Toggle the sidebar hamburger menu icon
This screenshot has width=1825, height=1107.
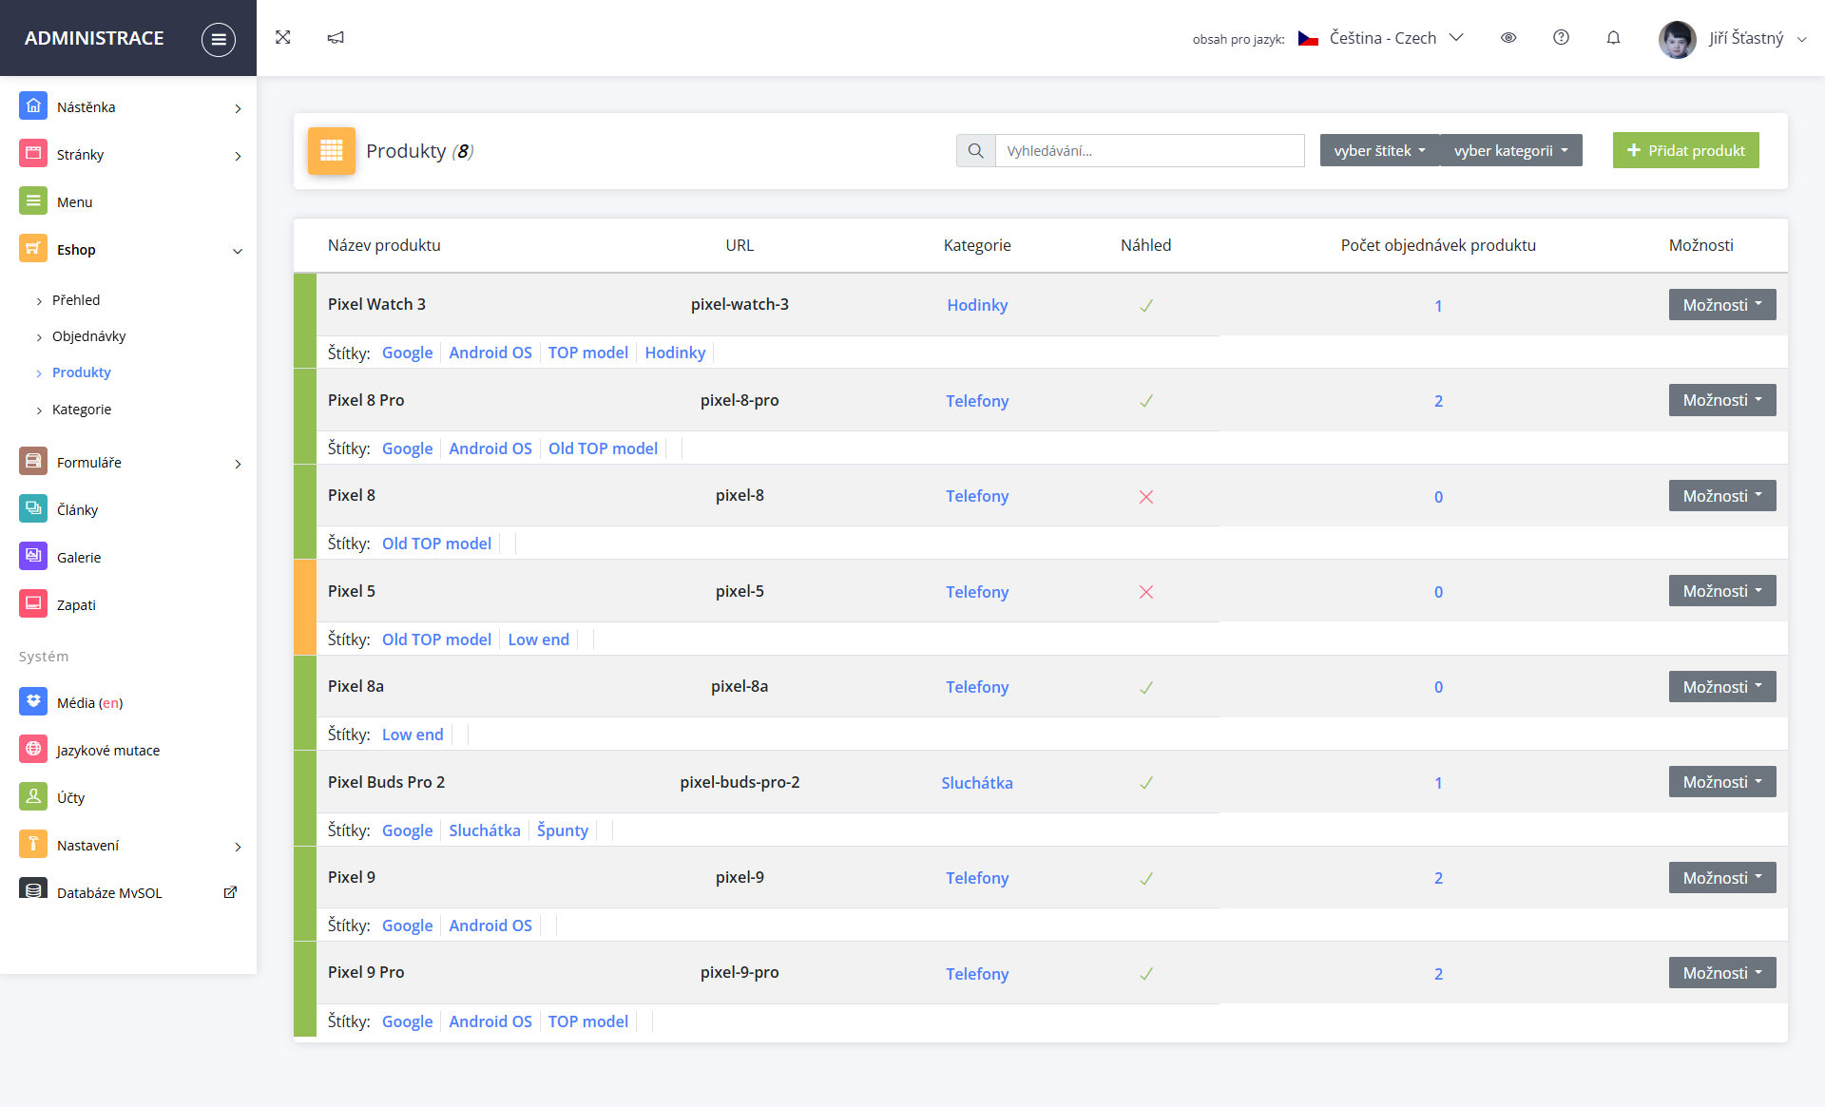[x=219, y=39]
